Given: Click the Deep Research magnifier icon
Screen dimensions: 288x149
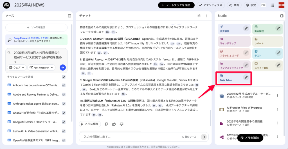Looking at the screenshot, I should coord(10,40).
